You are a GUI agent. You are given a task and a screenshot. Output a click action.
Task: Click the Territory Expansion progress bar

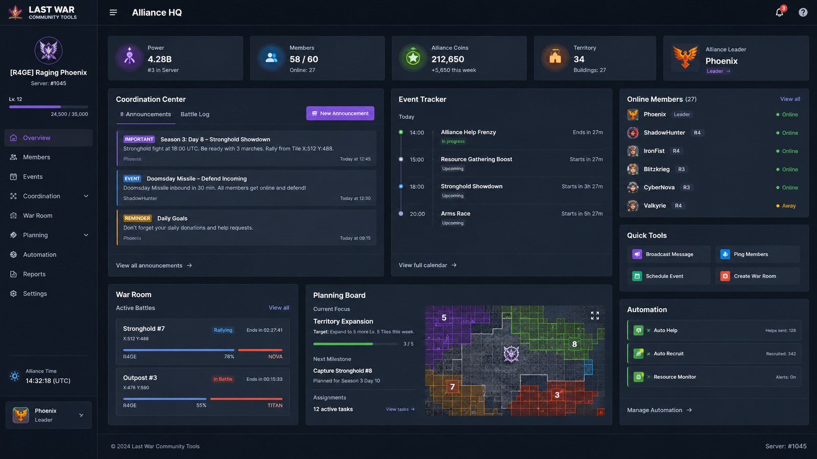coord(356,344)
